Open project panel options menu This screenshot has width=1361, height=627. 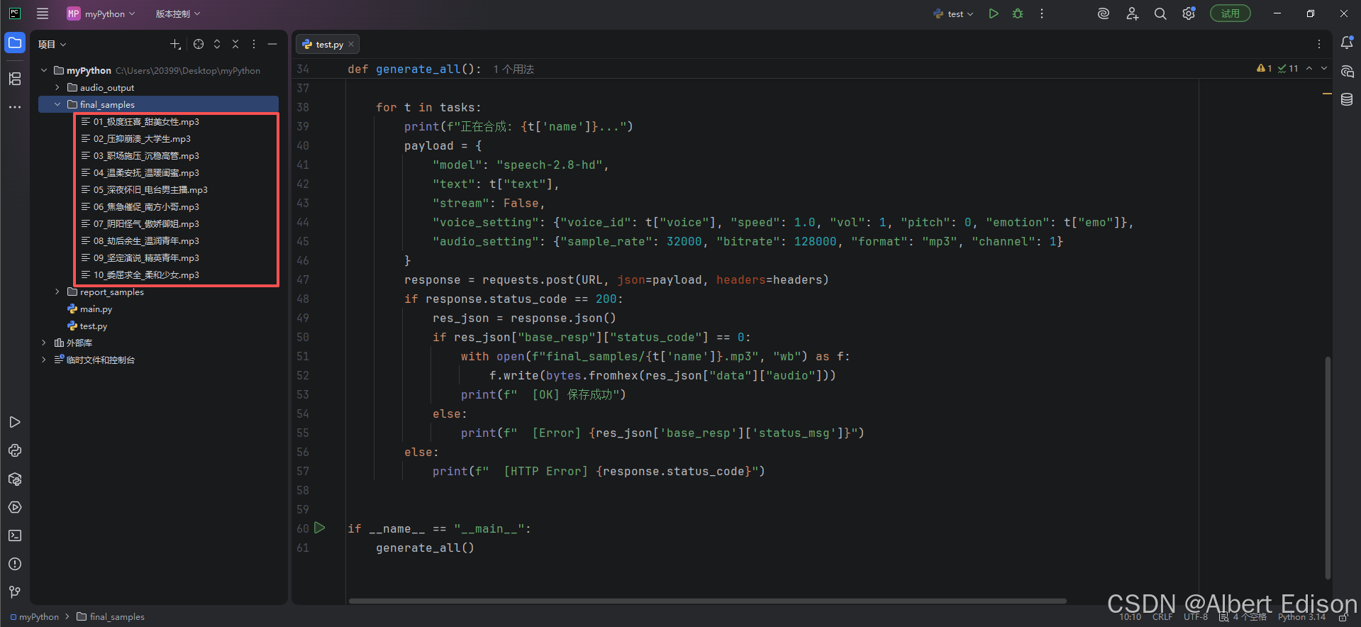coord(254,44)
